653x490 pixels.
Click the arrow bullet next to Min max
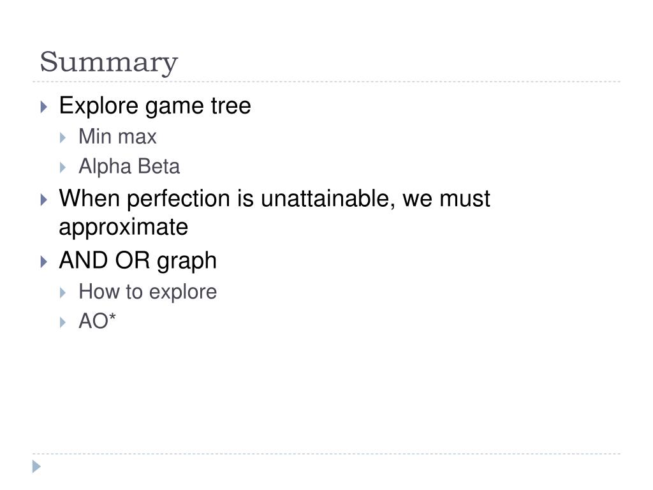pos(63,138)
